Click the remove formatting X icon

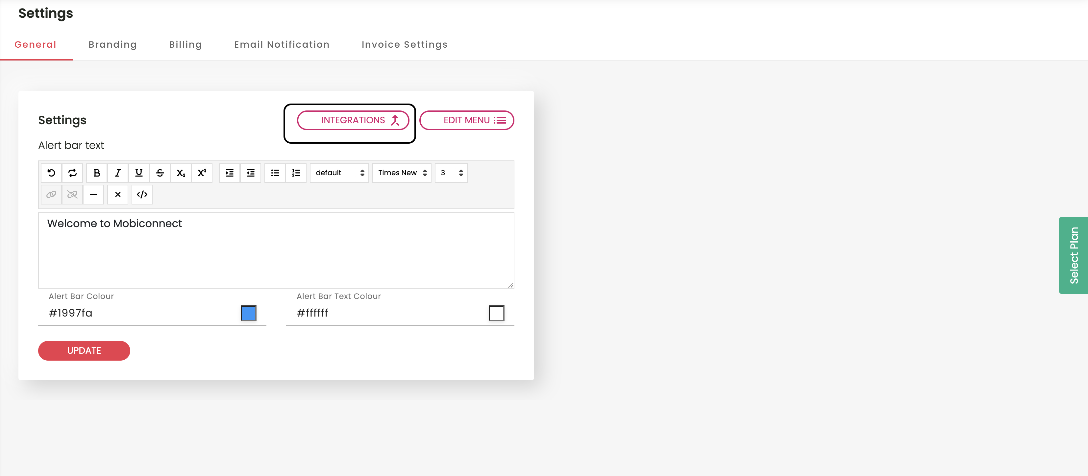118,195
